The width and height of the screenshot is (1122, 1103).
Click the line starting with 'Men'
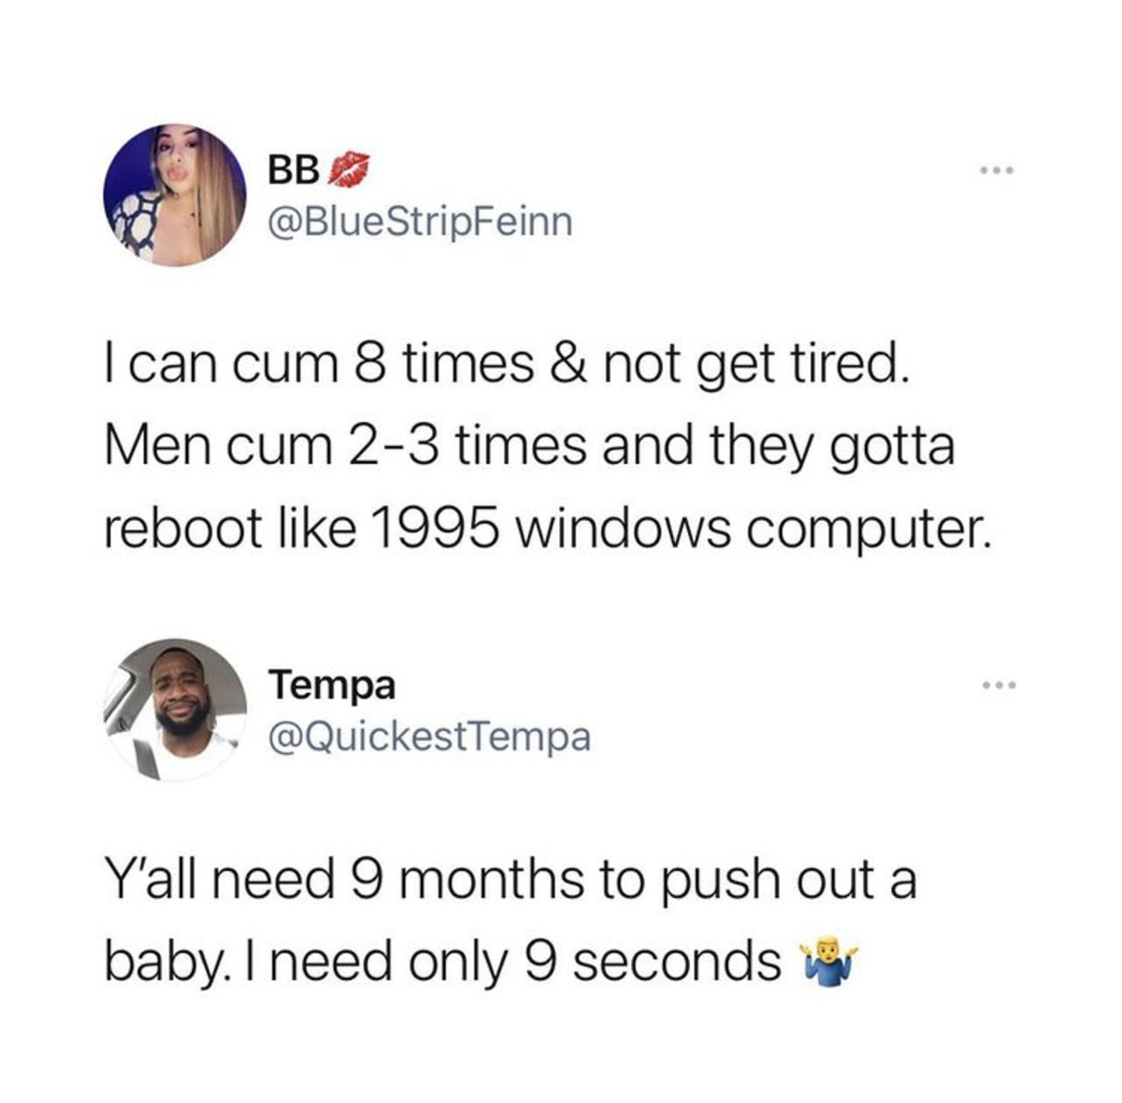point(527,447)
